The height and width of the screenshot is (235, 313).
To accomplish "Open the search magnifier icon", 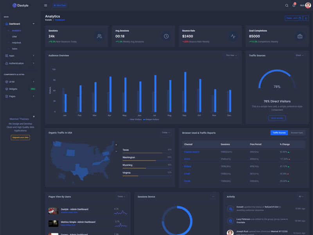I will pos(286,5).
